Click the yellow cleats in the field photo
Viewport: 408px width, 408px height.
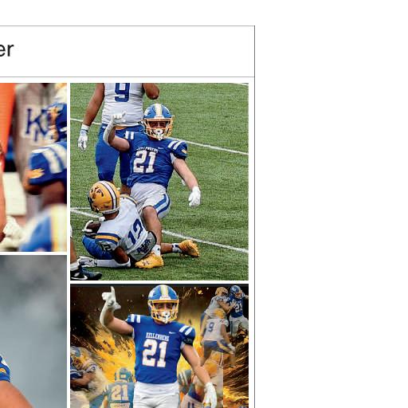167,253
